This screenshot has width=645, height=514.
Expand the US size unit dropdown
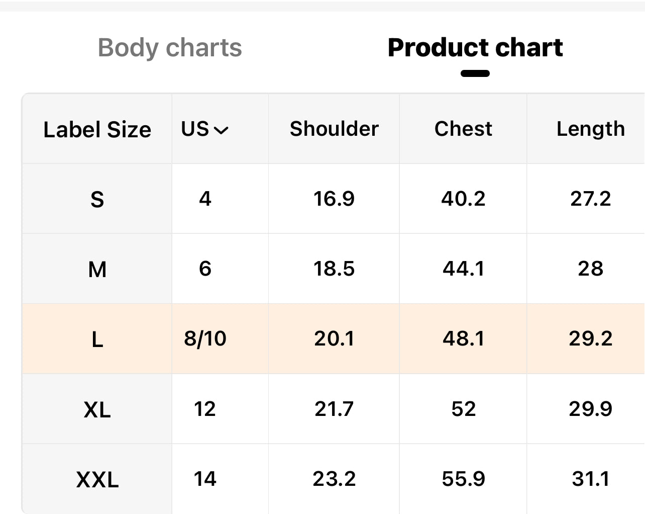pyautogui.click(x=205, y=129)
